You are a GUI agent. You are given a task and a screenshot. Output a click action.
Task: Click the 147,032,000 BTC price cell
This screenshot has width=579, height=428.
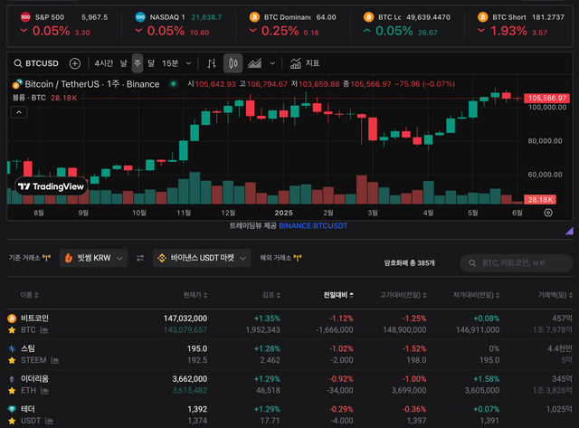coord(185,319)
